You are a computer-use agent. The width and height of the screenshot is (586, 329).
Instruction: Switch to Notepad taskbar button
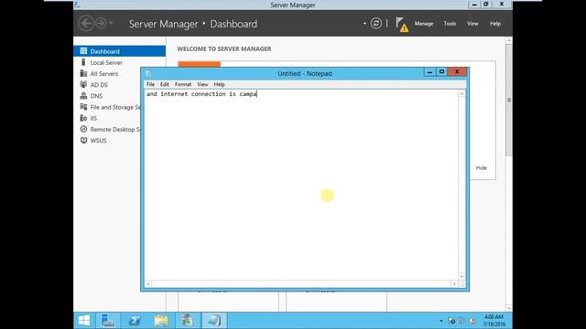coord(214,321)
